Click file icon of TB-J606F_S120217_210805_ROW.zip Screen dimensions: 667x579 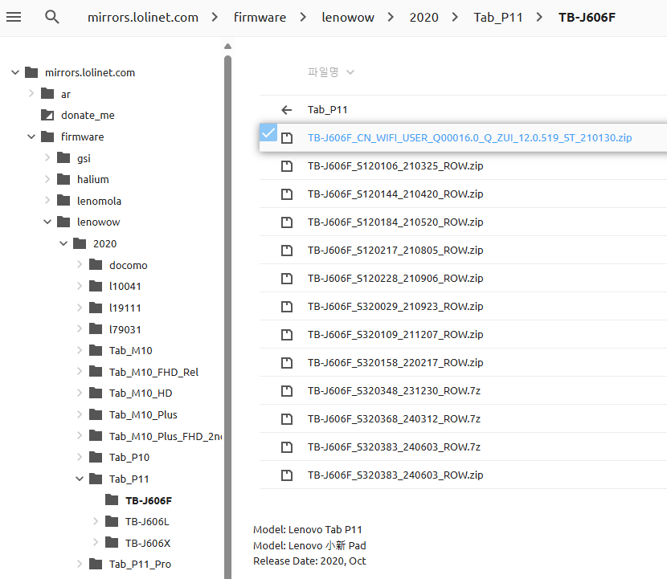(287, 251)
